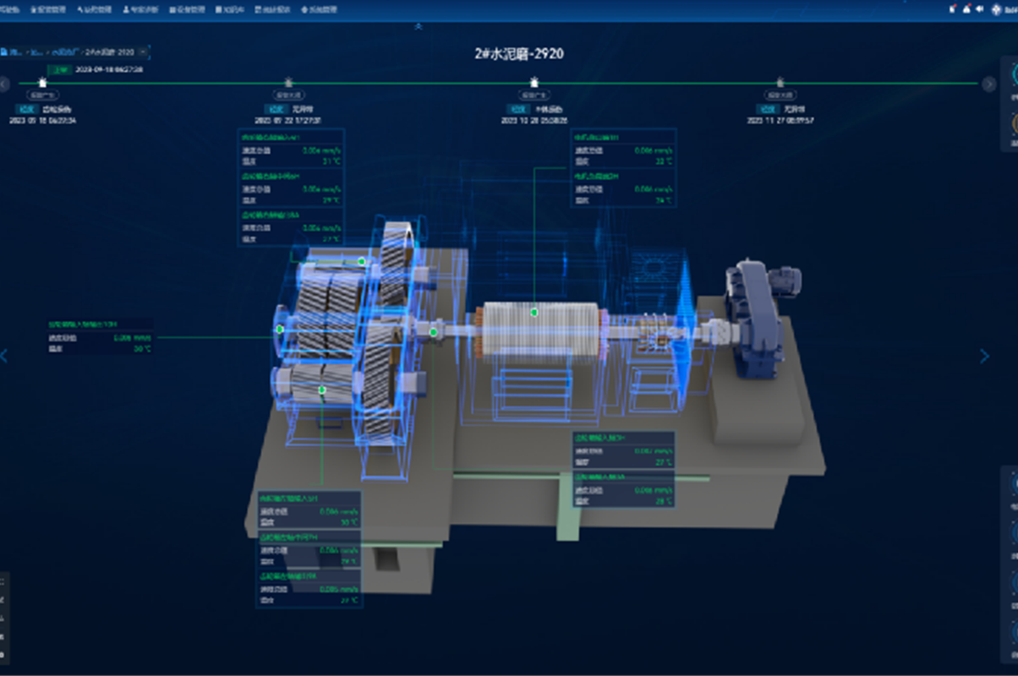Click green sensor dot on motor rotor
This screenshot has width=1018, height=676.
534,313
